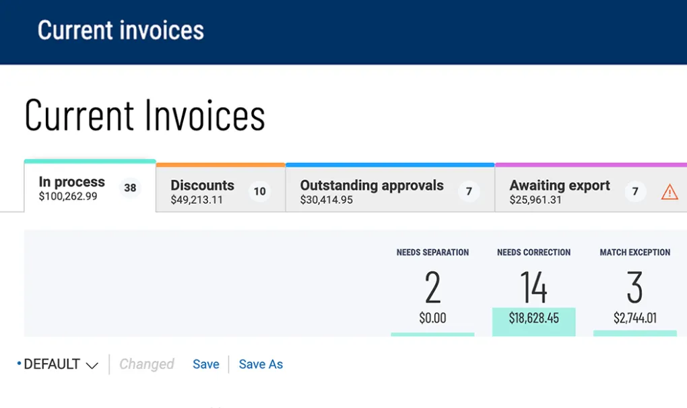Image resolution: width=687 pixels, height=408 pixels.
Task: Expand the DEFAULT view chevron
Action: tap(92, 365)
